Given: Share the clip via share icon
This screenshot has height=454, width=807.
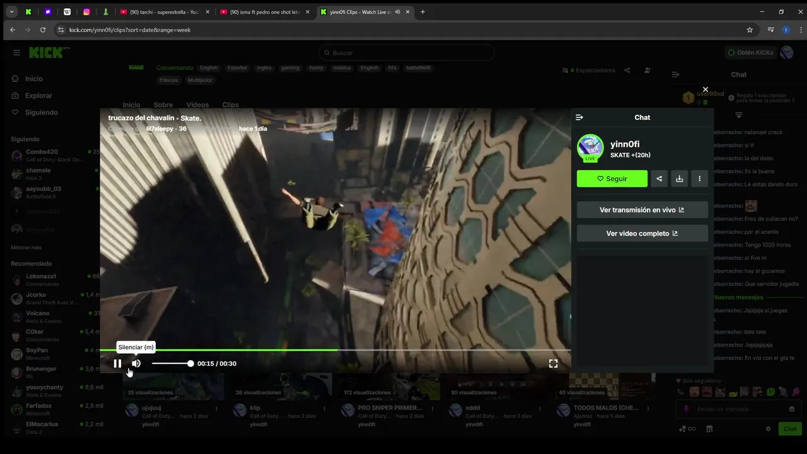Looking at the screenshot, I should 659,178.
